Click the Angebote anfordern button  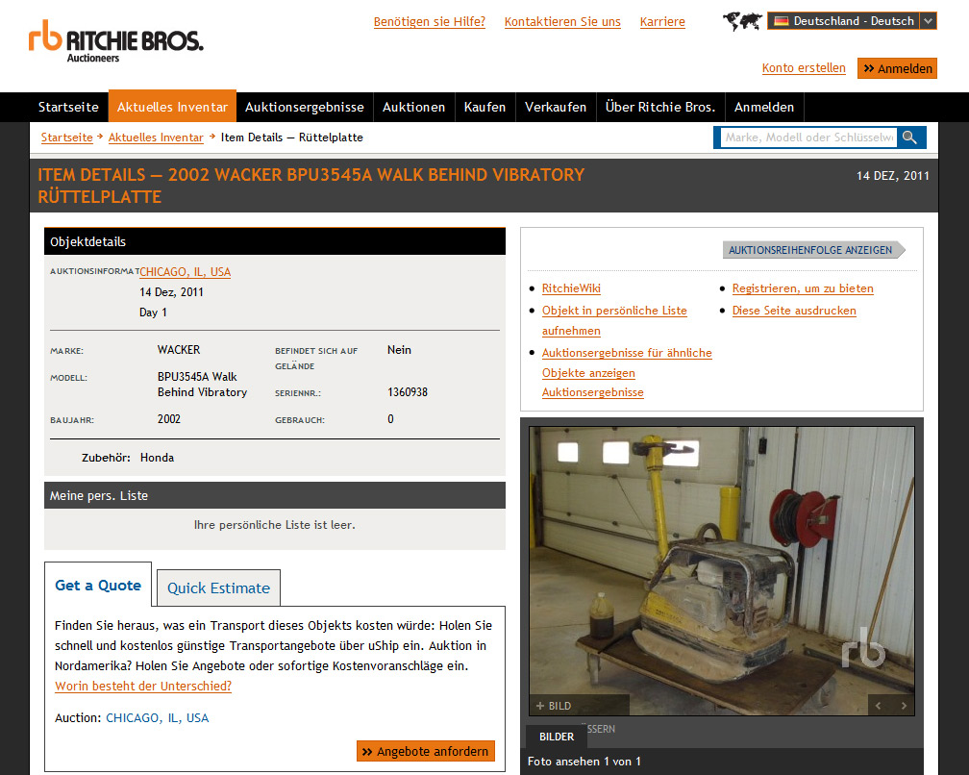426,752
